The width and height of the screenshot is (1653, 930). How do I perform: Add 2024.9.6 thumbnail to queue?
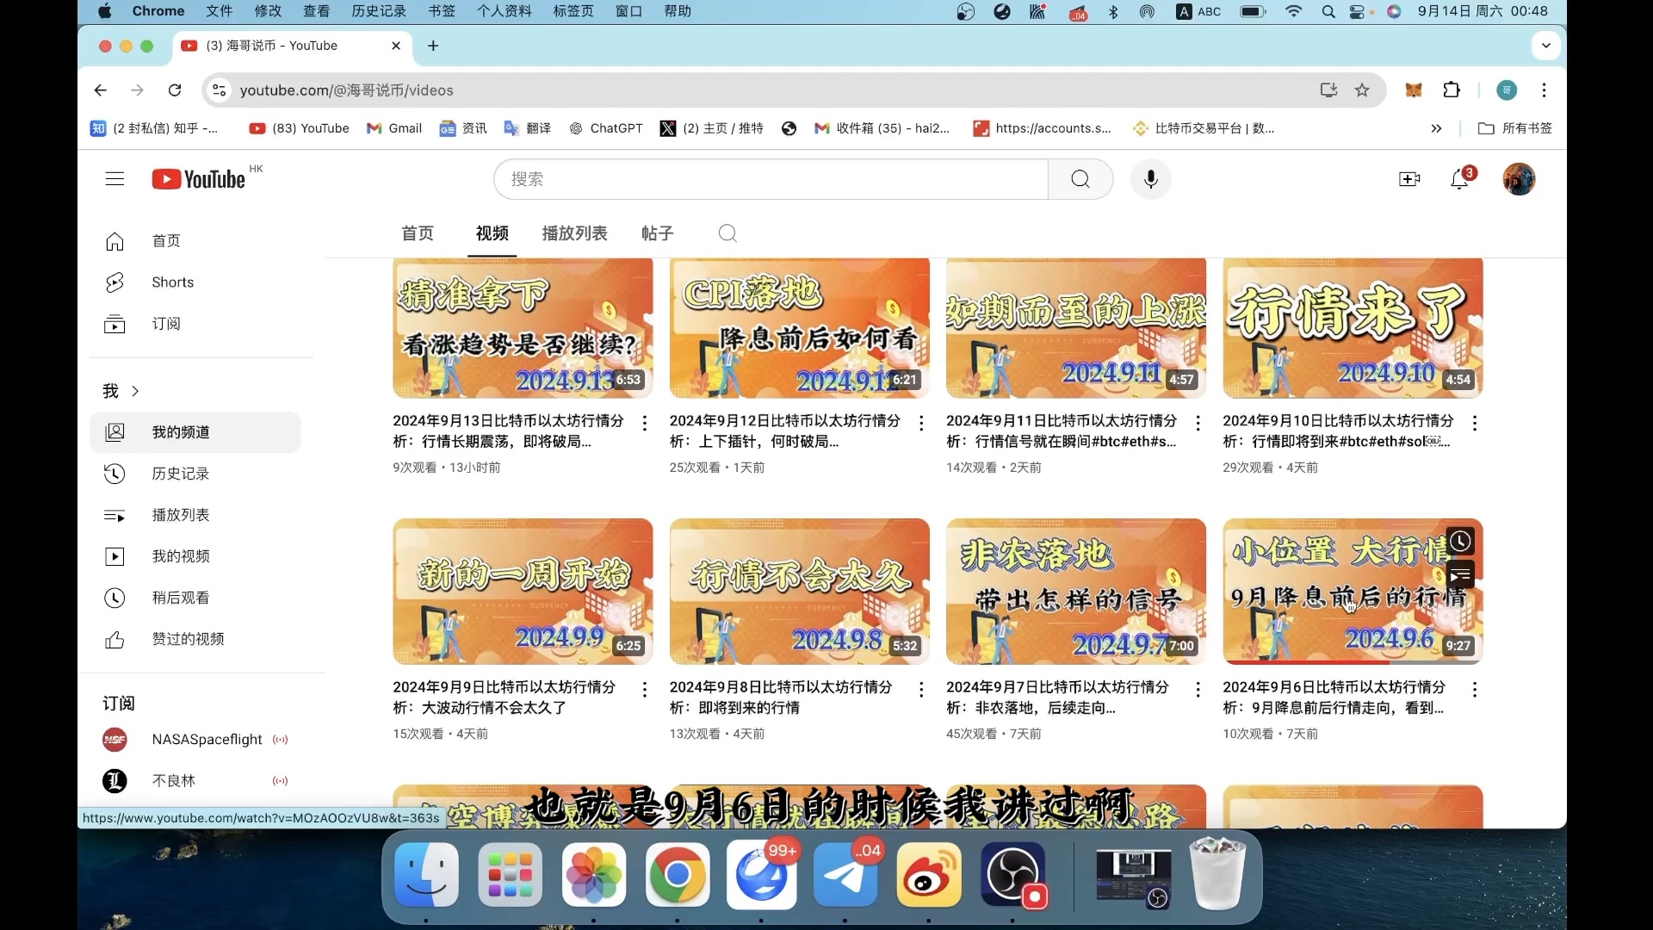click(1460, 574)
